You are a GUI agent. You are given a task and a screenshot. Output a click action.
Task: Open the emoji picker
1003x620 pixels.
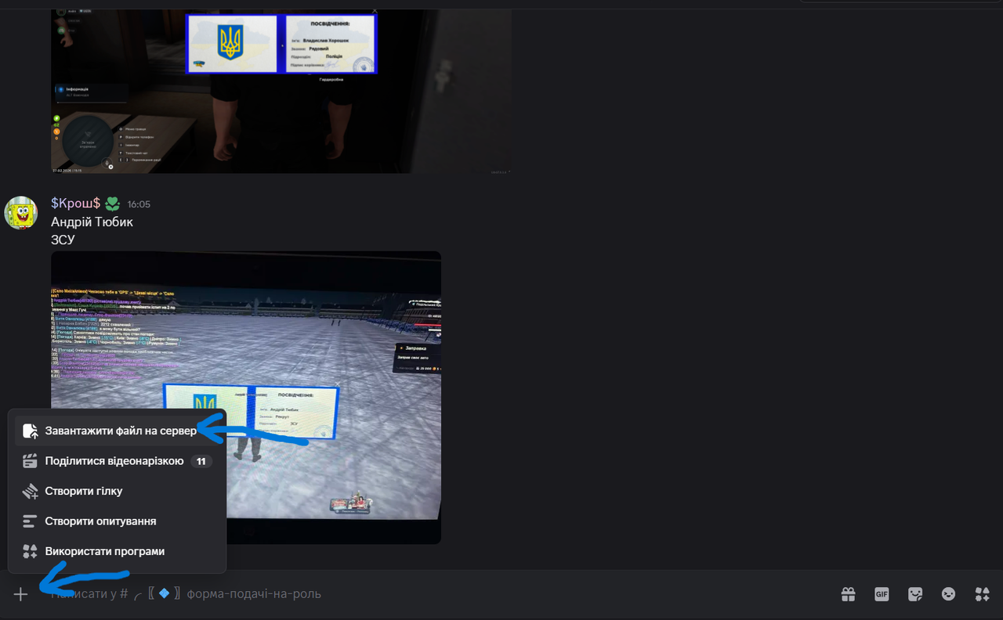948,594
